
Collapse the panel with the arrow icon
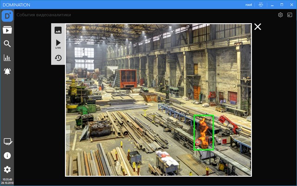(x=290, y=15)
